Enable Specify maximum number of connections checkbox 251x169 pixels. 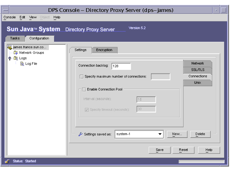tap(82, 77)
